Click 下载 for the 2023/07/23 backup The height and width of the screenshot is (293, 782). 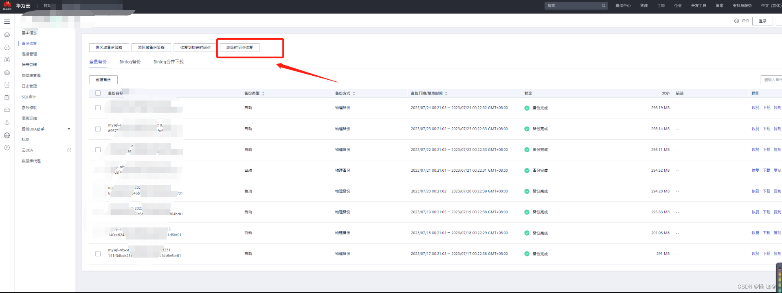click(x=767, y=129)
